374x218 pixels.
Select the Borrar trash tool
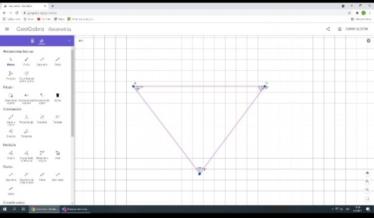(x=57, y=97)
